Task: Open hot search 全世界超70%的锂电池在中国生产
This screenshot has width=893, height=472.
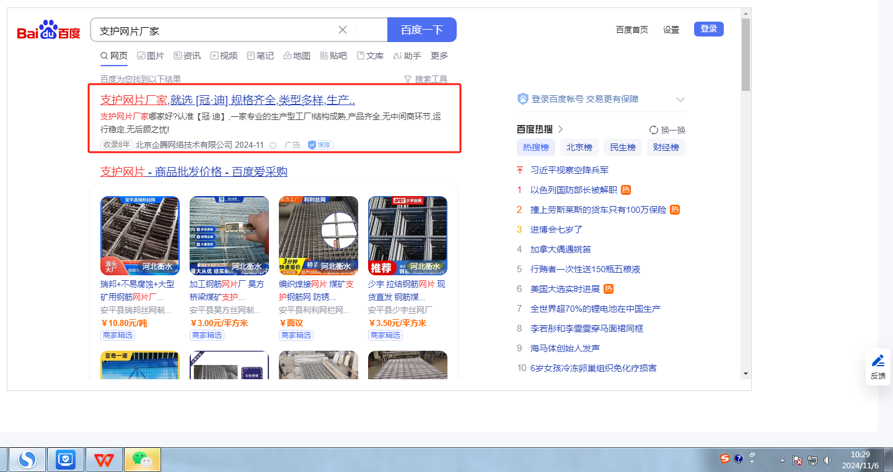Action: pos(596,309)
